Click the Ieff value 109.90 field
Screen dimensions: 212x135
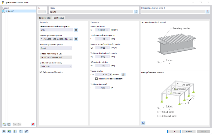point(101,48)
